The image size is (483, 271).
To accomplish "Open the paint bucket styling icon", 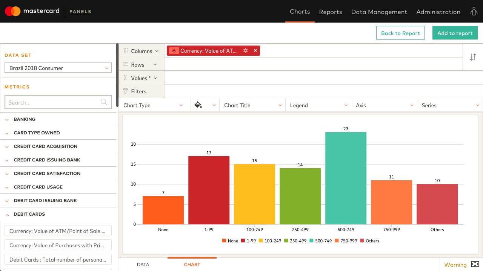I will click(x=198, y=105).
